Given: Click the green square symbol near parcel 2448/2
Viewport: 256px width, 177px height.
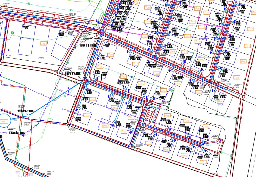Looking at the screenshot, I should click(x=13, y=33).
